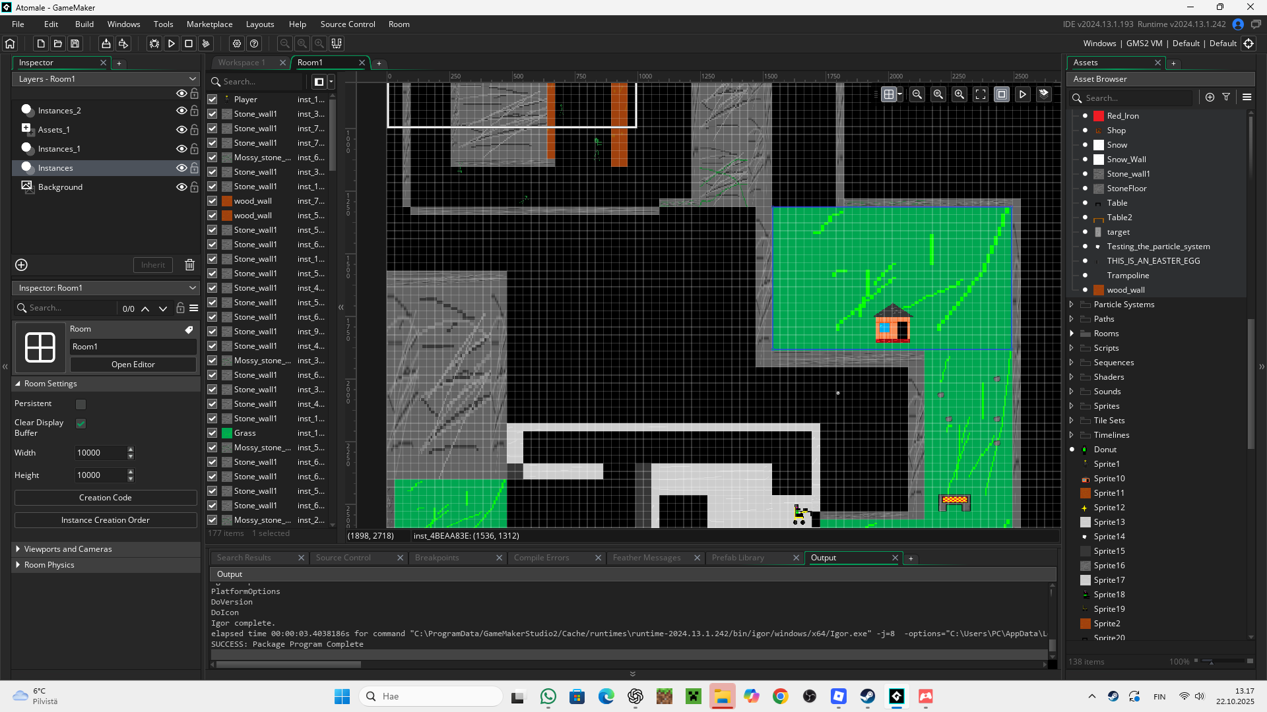Click the asset browser filter icon
This screenshot has height=712, width=1267.
pos(1226,97)
